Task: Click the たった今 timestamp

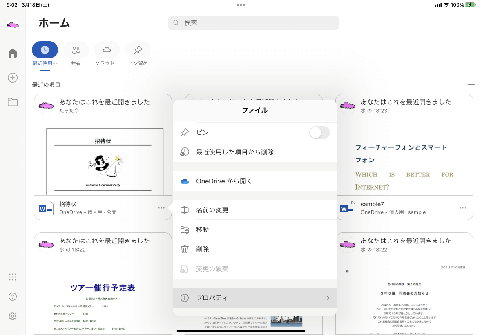Action: coord(69,111)
